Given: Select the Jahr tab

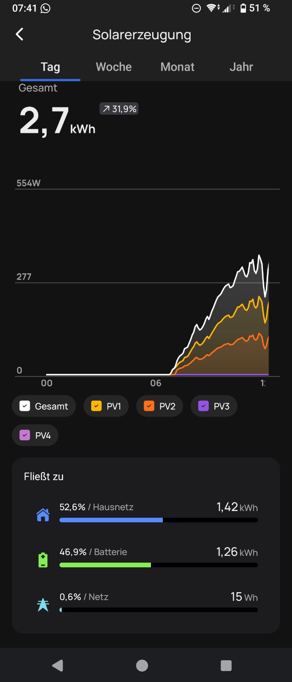Looking at the screenshot, I should [x=241, y=67].
